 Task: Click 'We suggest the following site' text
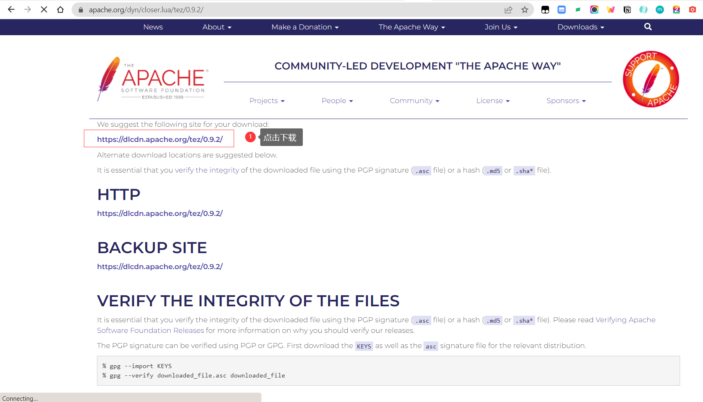[183, 124]
